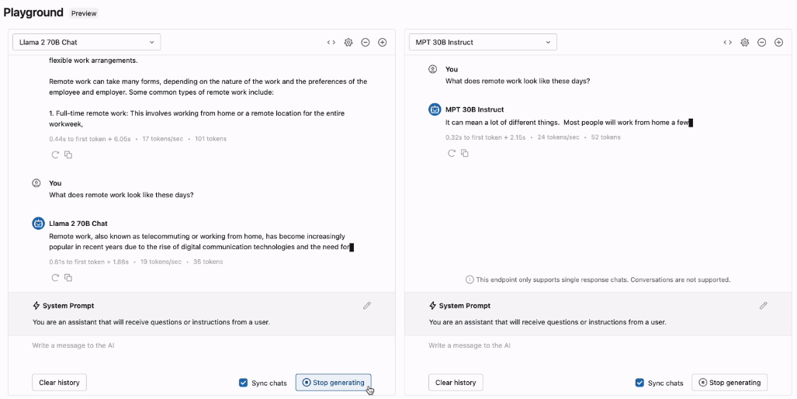Image resolution: width=797 pixels, height=399 pixels.
Task: Open code view in MPT panel
Action: coord(728,42)
